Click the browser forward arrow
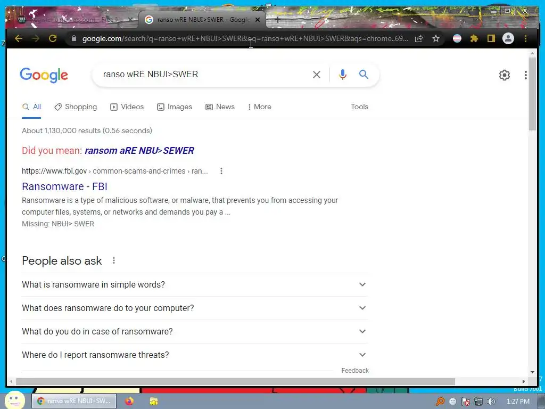 [36, 38]
